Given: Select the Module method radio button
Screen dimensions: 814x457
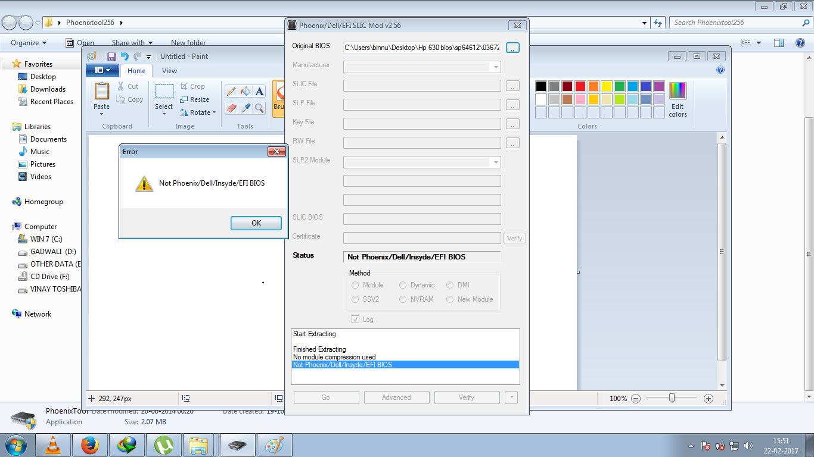Looking at the screenshot, I should click(x=356, y=285).
